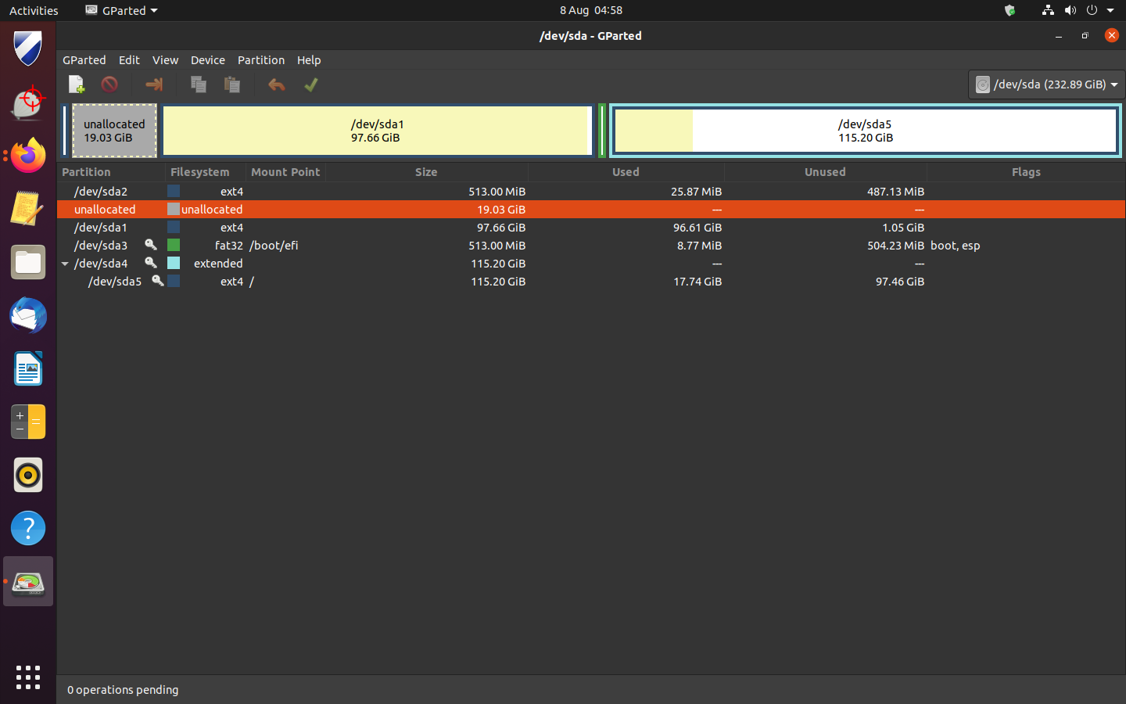Screen dimensions: 1126x704
Task: Click the /boot/efi mount point cell
Action: click(274, 246)
